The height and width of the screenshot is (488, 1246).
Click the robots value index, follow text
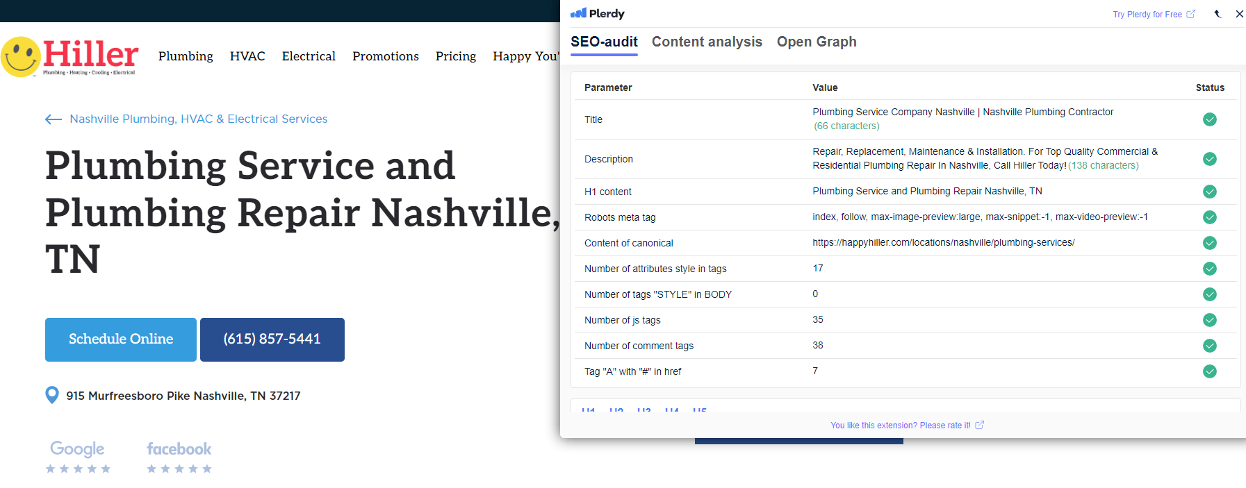click(x=980, y=217)
